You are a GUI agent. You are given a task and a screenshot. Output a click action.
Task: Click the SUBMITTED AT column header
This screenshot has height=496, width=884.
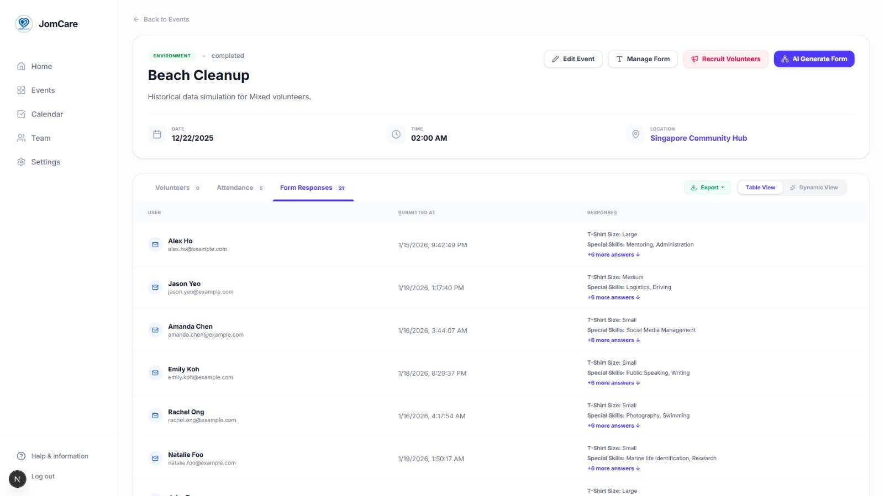click(x=417, y=212)
